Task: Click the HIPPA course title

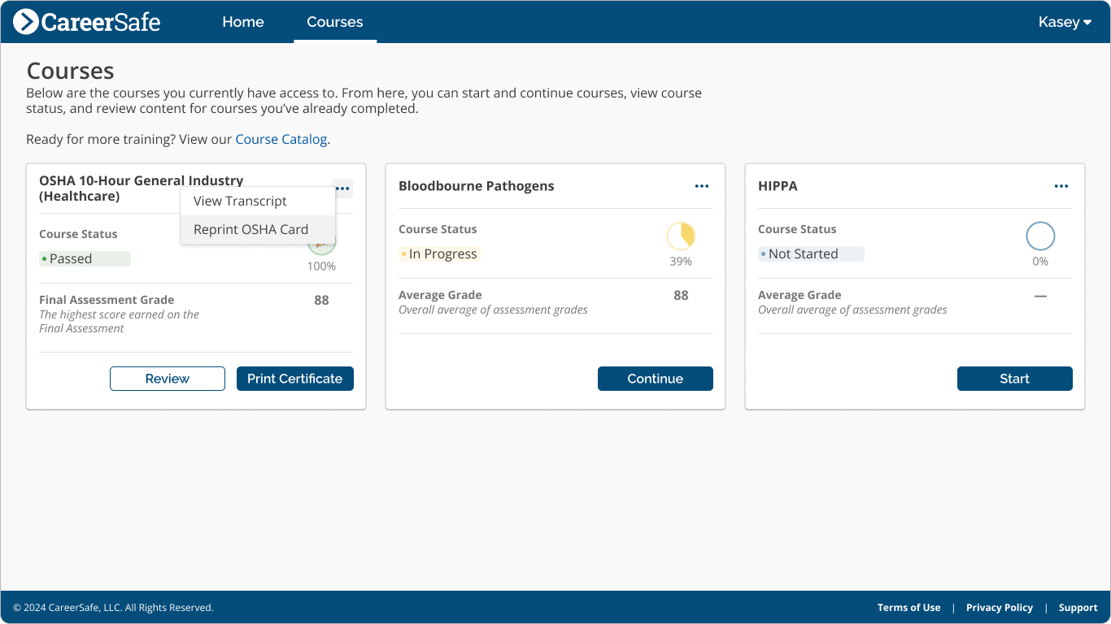Action: pos(778,186)
